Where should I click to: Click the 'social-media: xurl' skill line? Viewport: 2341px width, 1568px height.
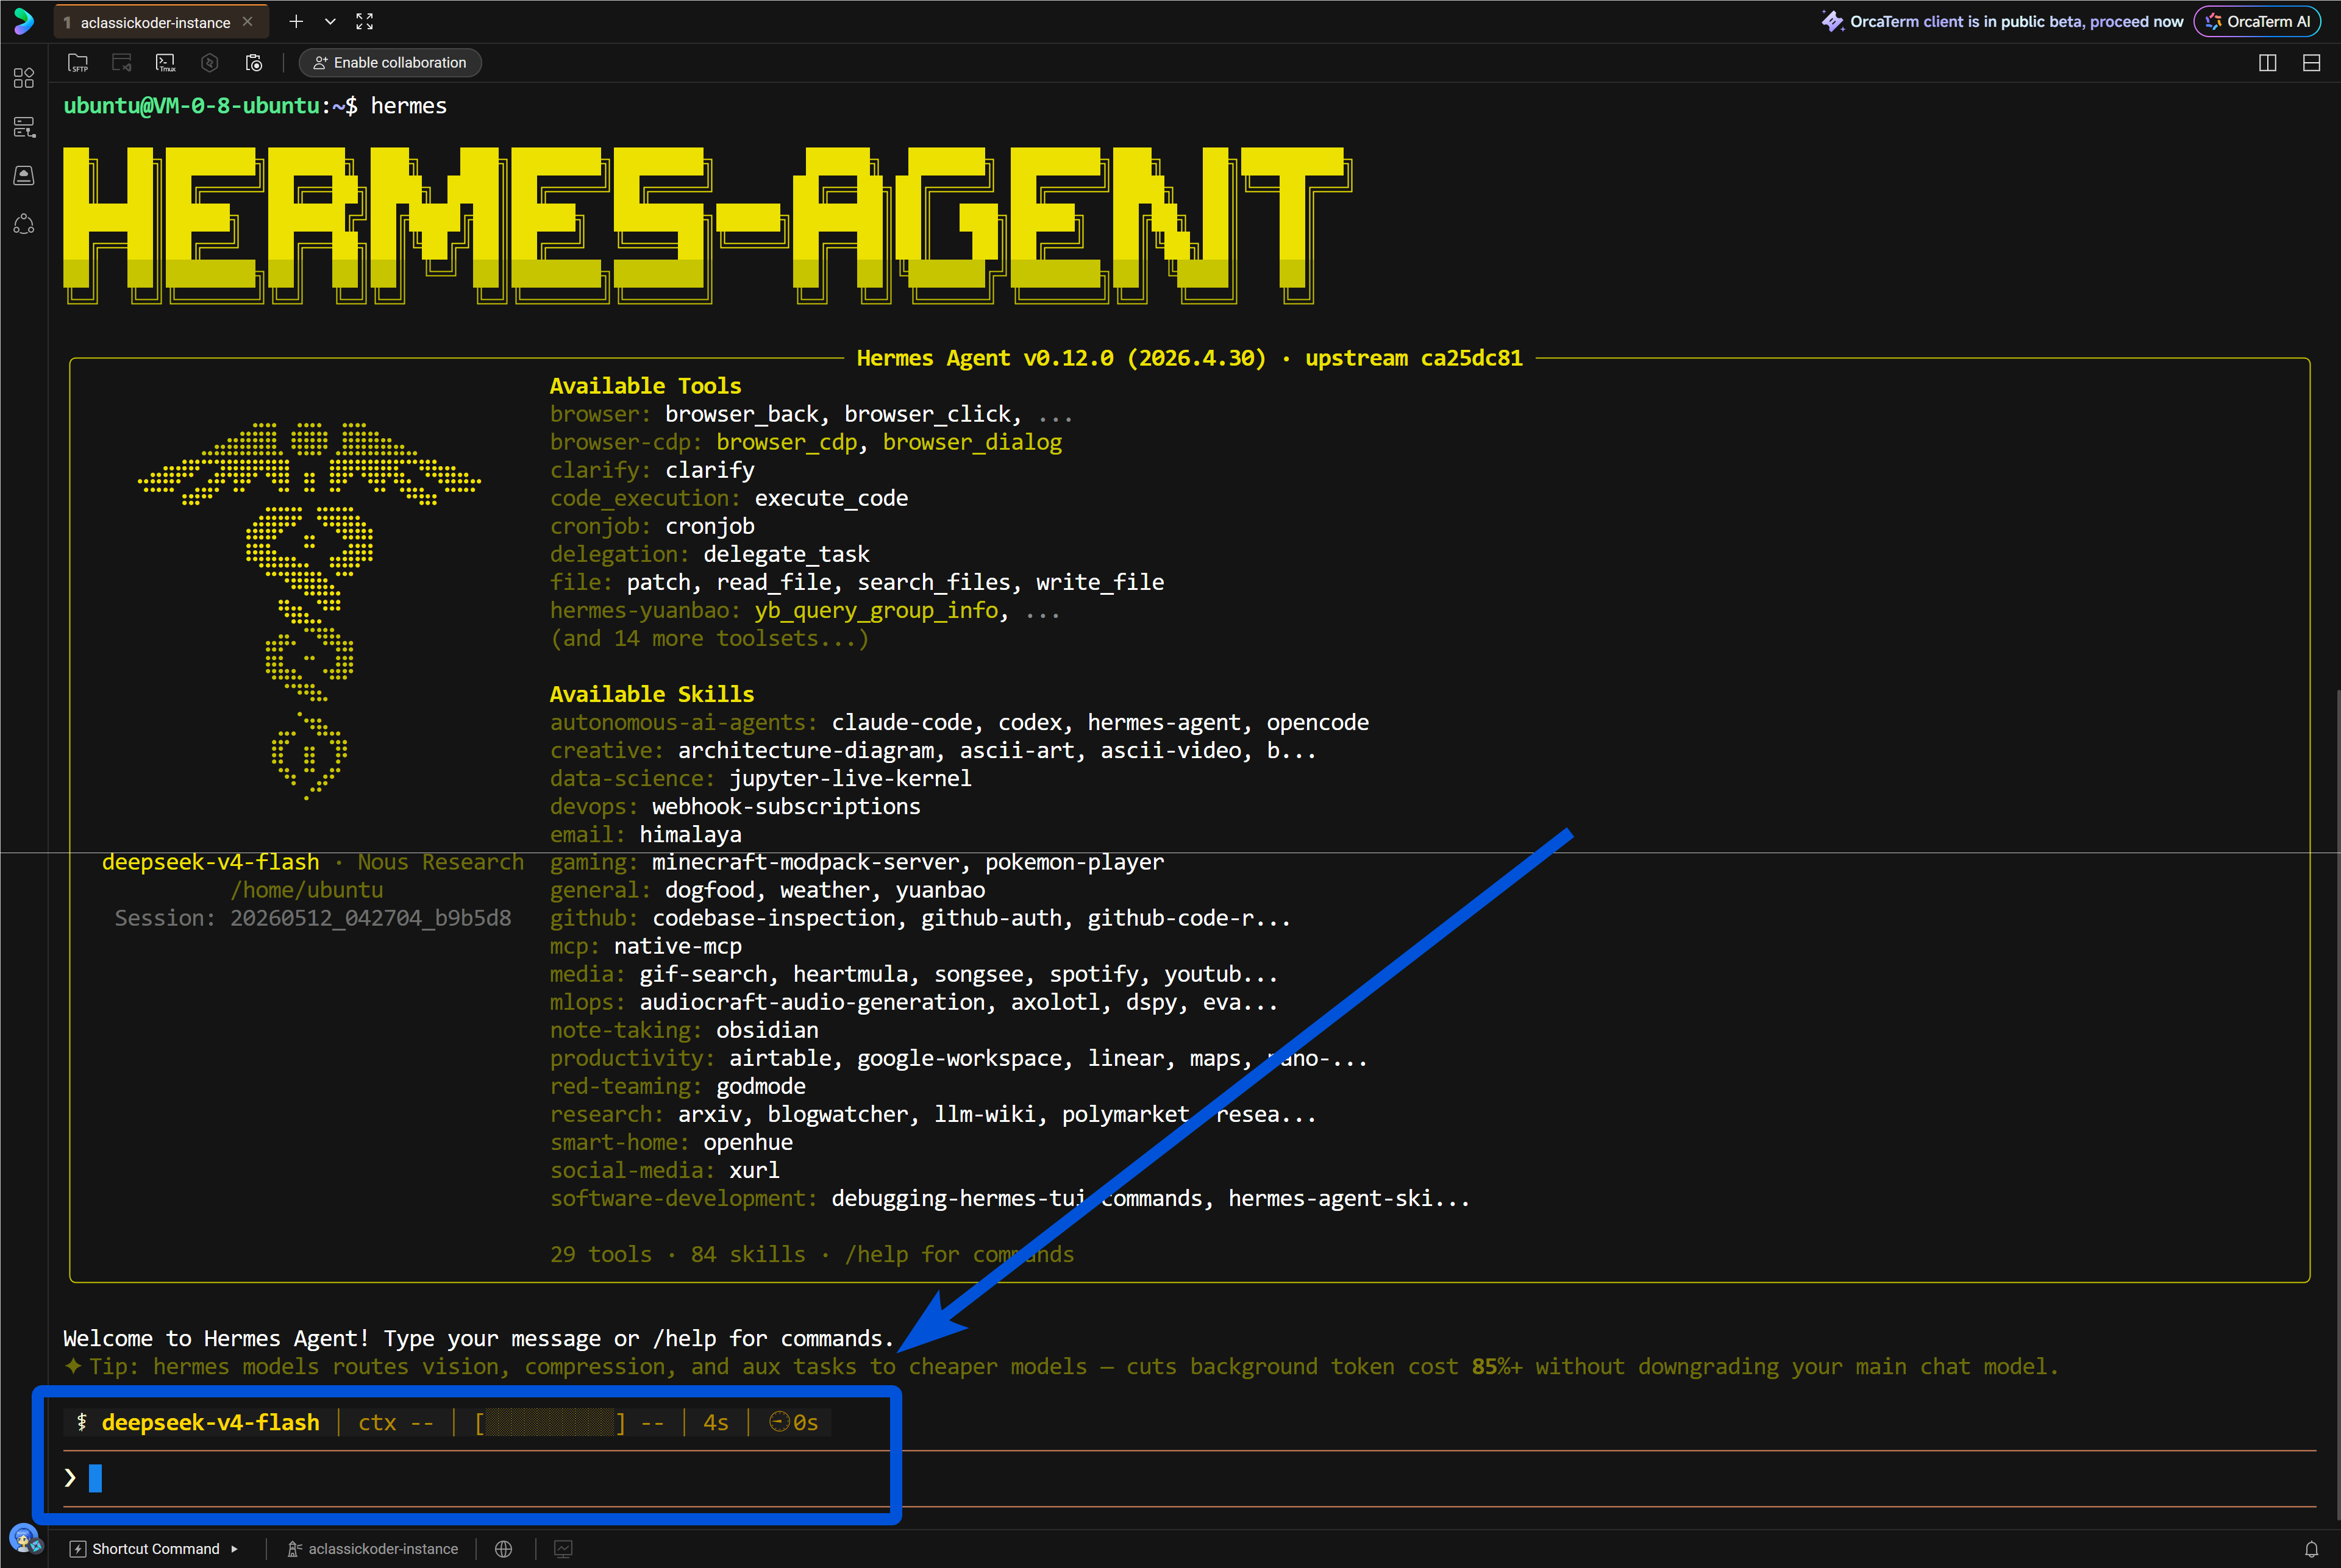pyautogui.click(x=665, y=1170)
